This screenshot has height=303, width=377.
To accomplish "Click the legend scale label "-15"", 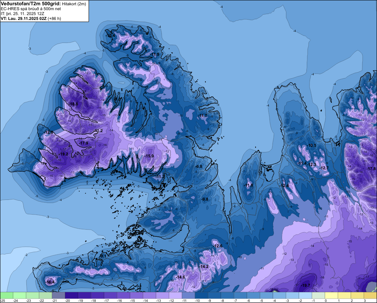I will point(132,301).
